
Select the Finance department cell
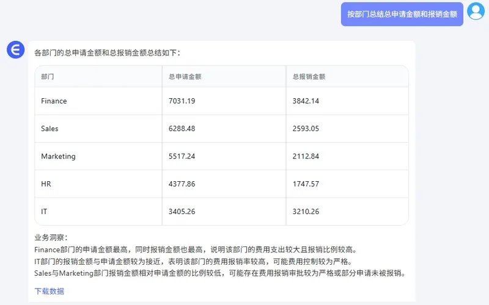point(54,101)
